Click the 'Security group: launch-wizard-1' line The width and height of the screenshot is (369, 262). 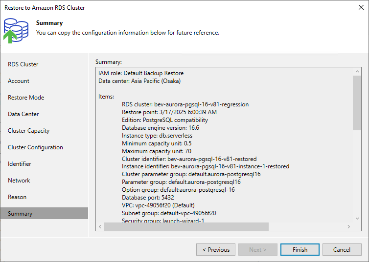click(163, 221)
